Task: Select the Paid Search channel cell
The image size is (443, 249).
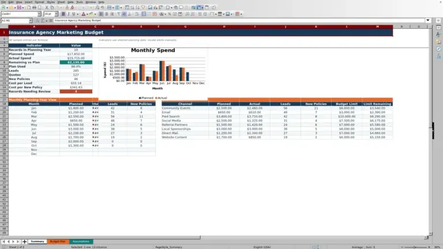Action: (x=185, y=116)
